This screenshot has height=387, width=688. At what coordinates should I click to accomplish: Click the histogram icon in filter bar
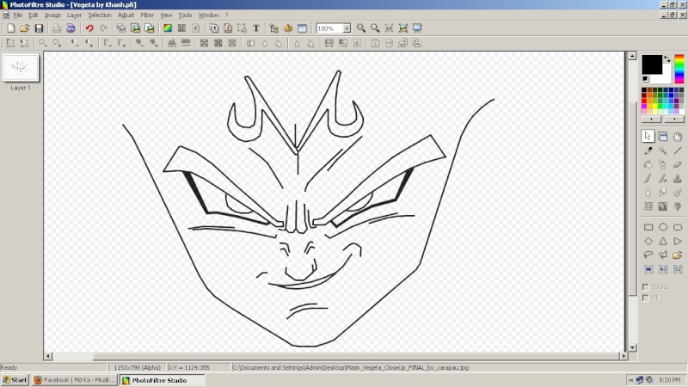(172, 43)
